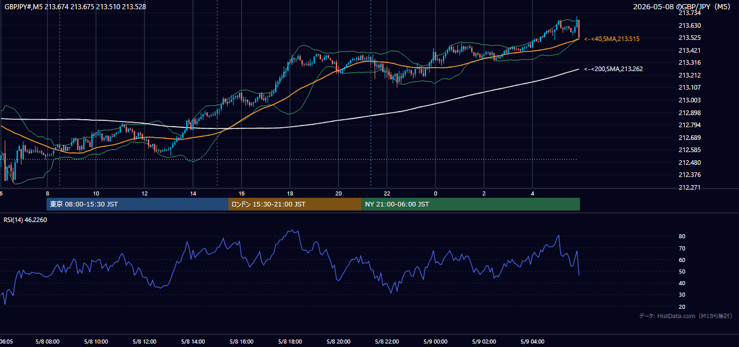Click the 5/9 00:00 date axis label
Viewport: 739px width, 347px height.
pyautogui.click(x=435, y=342)
